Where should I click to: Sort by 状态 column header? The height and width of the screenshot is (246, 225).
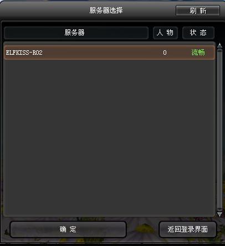(198, 33)
